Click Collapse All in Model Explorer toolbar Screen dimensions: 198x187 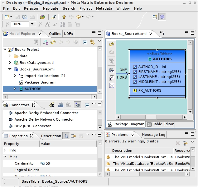click(85, 42)
